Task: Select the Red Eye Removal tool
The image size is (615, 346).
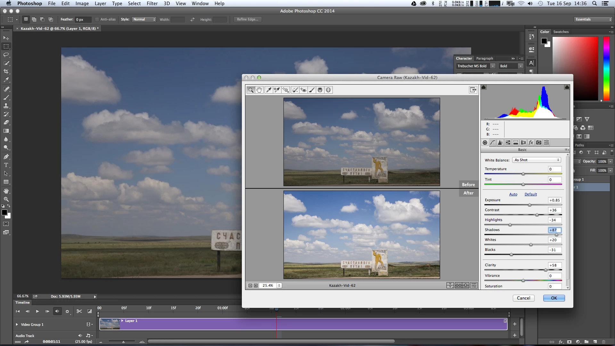Action: (303, 90)
